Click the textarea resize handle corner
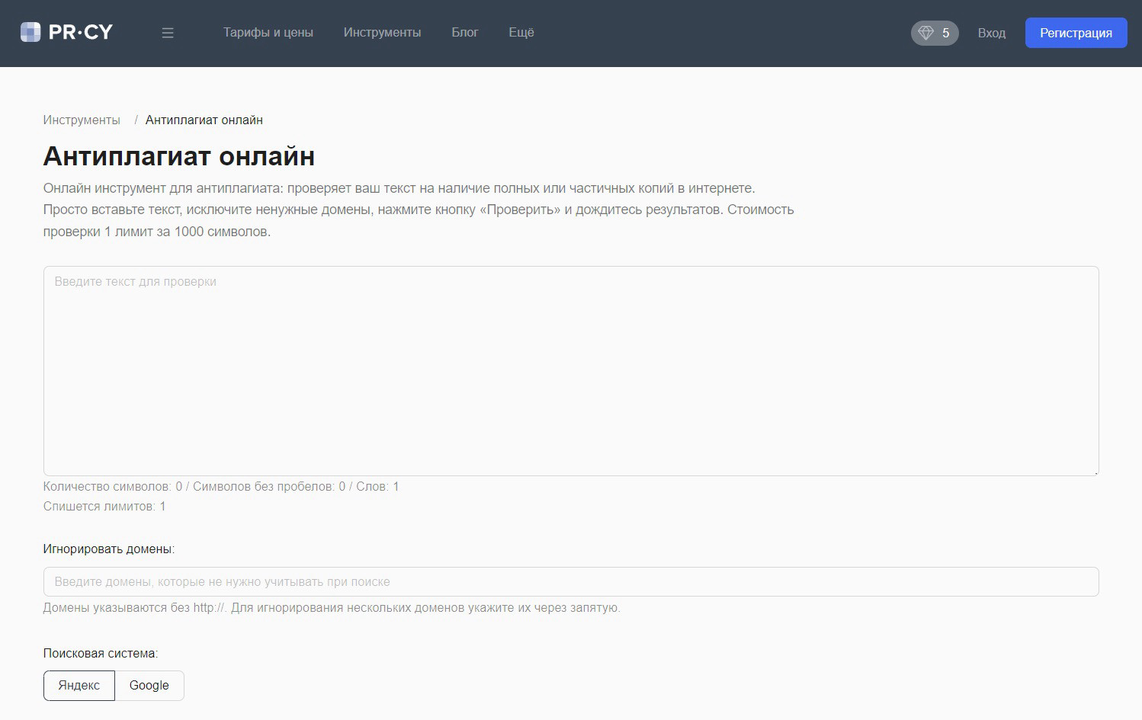 click(x=1095, y=472)
